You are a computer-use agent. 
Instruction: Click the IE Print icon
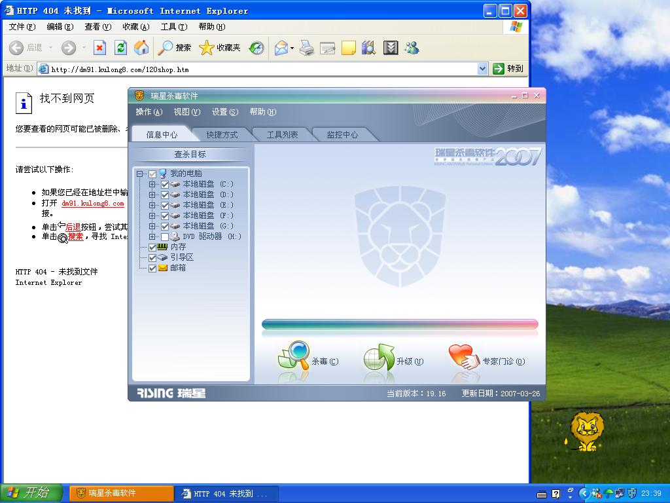pyautogui.click(x=307, y=47)
